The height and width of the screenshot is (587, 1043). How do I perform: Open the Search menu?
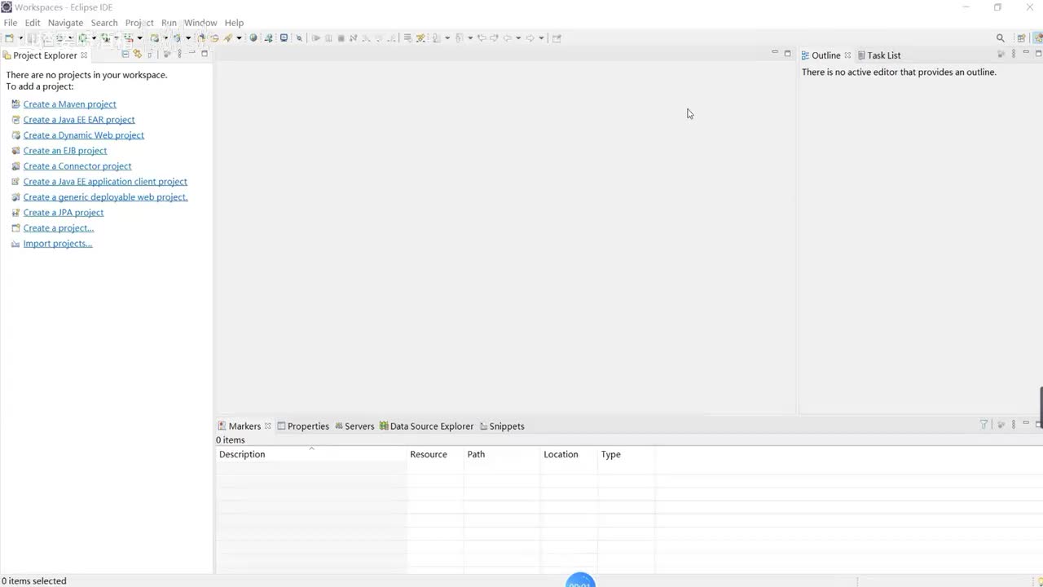click(104, 23)
